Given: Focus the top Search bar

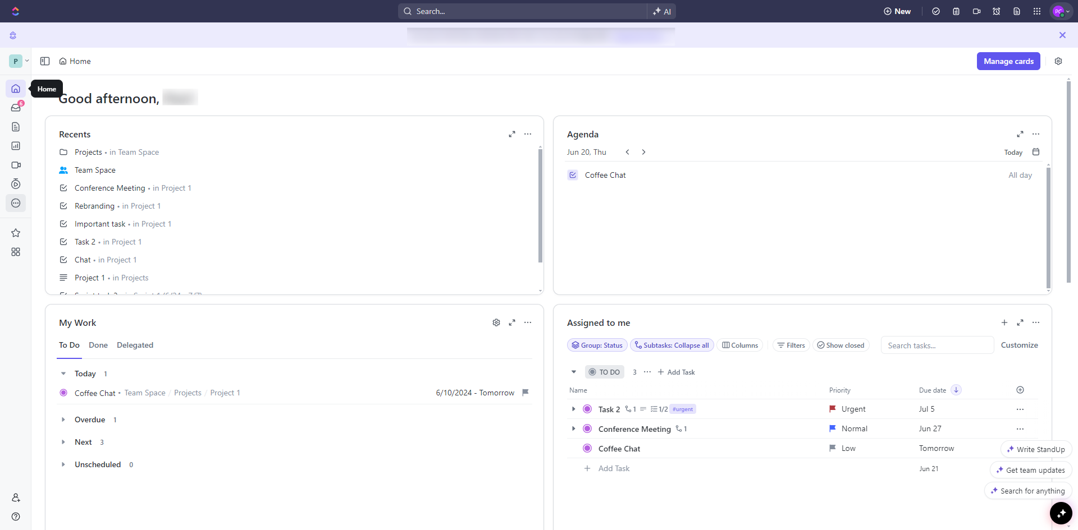Looking at the screenshot, I should click(522, 11).
